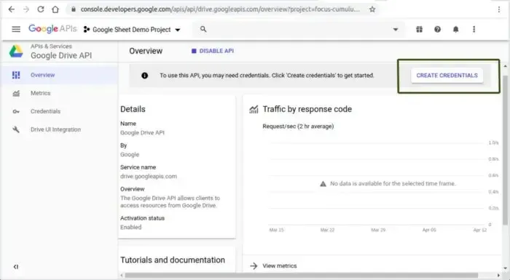Click the 'Apr 05' date on the chart axis
Screen dimensions: 510x280
point(429,230)
